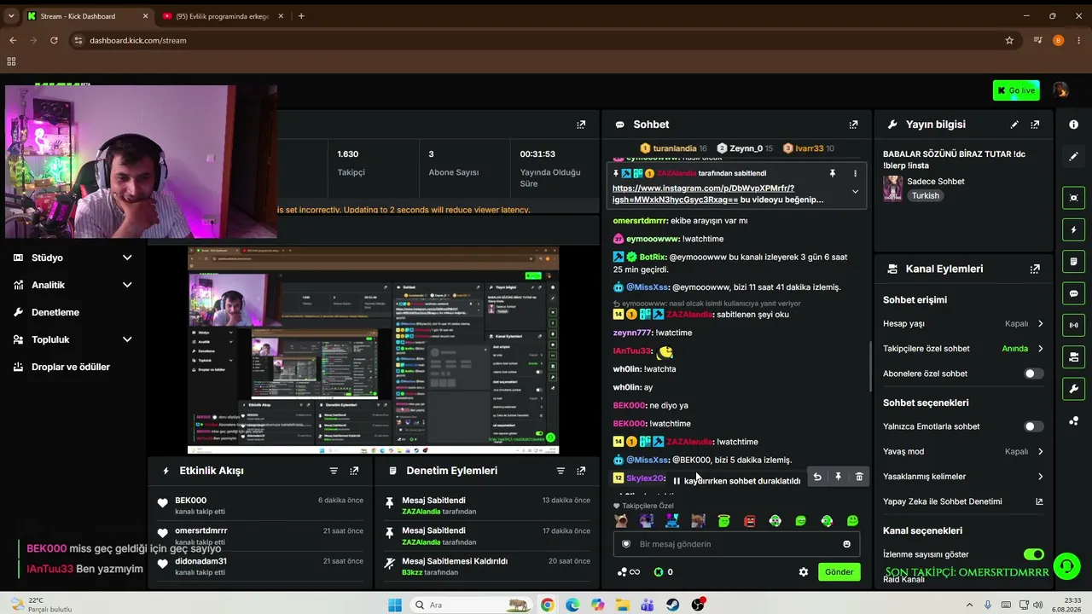Pop out the Sohbet chat panel
1092x614 pixels.
[853, 125]
